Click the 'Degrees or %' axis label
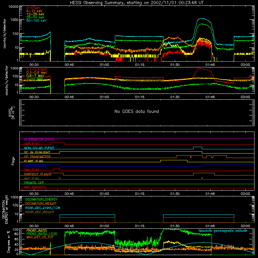Image resolution: width=258 pixels, height=258 pixels. point(8,242)
